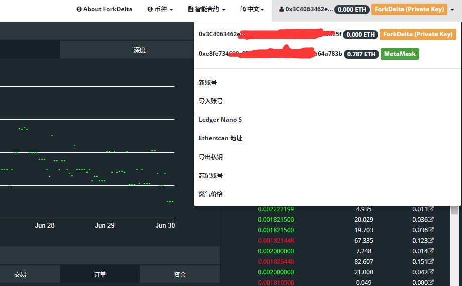
Task: Switch to the 资金 funds tab
Action: click(x=180, y=275)
